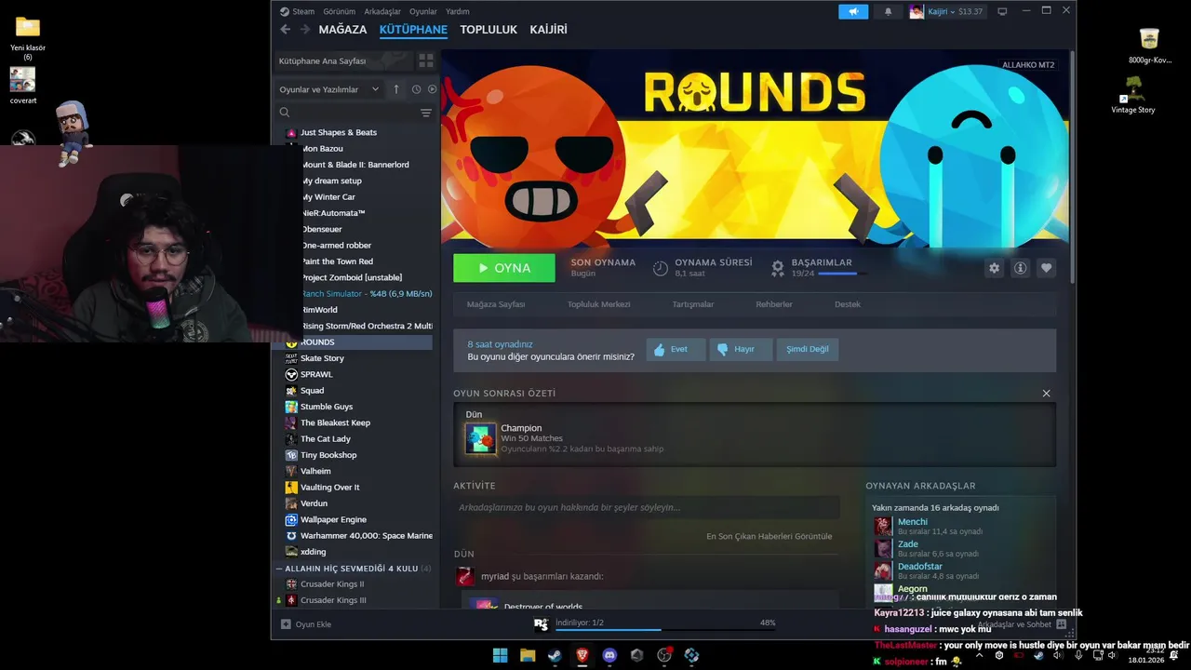Viewport: 1191px width, 670px height.
Task: Open the library grid view icon
Action: coord(426,60)
